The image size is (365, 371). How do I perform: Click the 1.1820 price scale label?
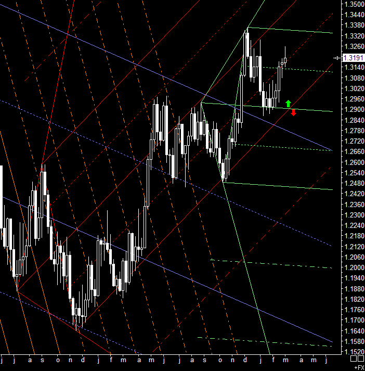click(354, 299)
